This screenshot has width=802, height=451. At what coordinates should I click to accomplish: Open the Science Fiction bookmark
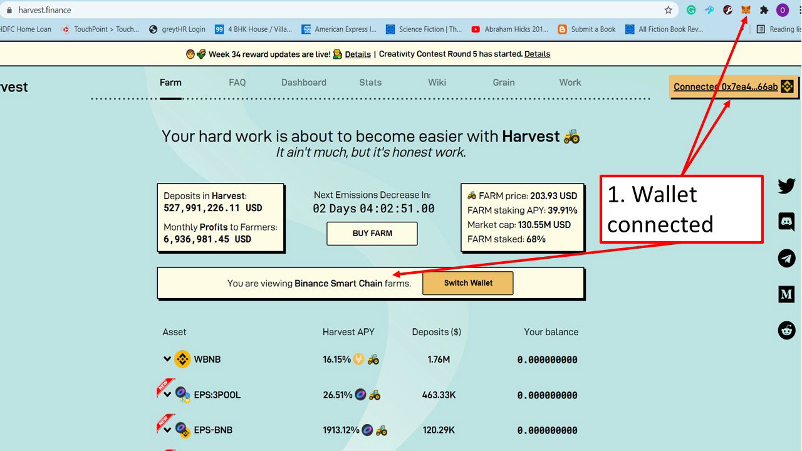coord(424,29)
